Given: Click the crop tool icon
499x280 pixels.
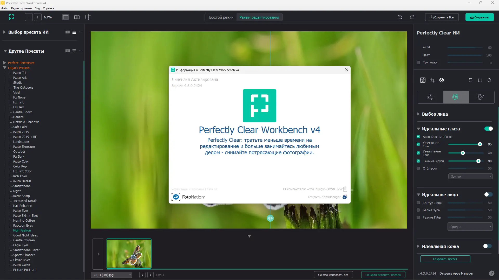Looking at the screenshot, I should click(432, 80).
